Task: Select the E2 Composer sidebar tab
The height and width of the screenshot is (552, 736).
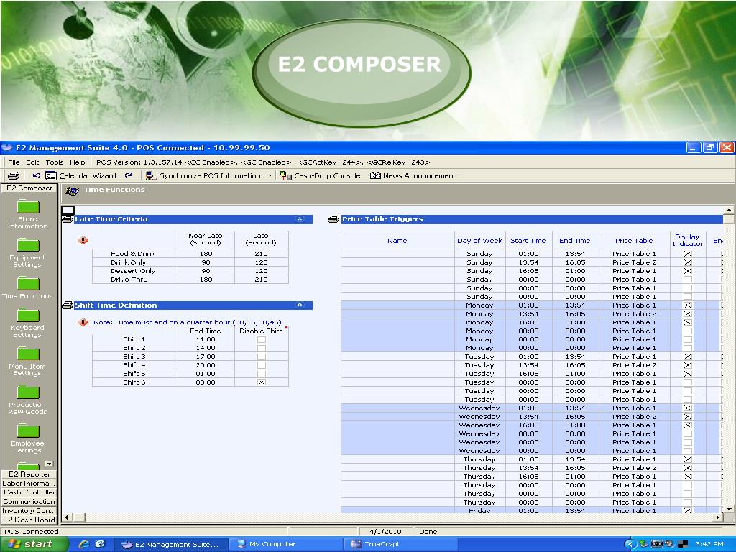Action: click(x=29, y=188)
